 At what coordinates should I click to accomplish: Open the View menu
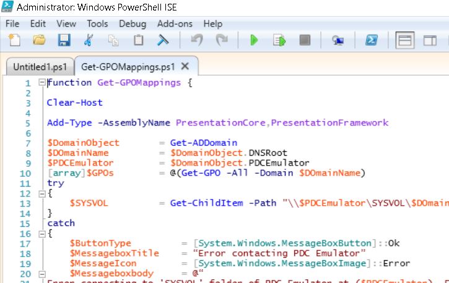[66, 23]
